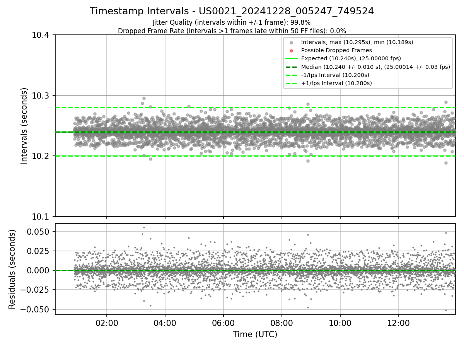This screenshot has width=464, height=348.
Task: Click the legend entry 'Possible Dropped Frames'
Action: tap(336, 50)
